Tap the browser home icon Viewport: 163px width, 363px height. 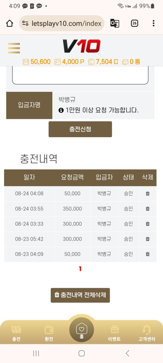pyautogui.click(x=10, y=23)
